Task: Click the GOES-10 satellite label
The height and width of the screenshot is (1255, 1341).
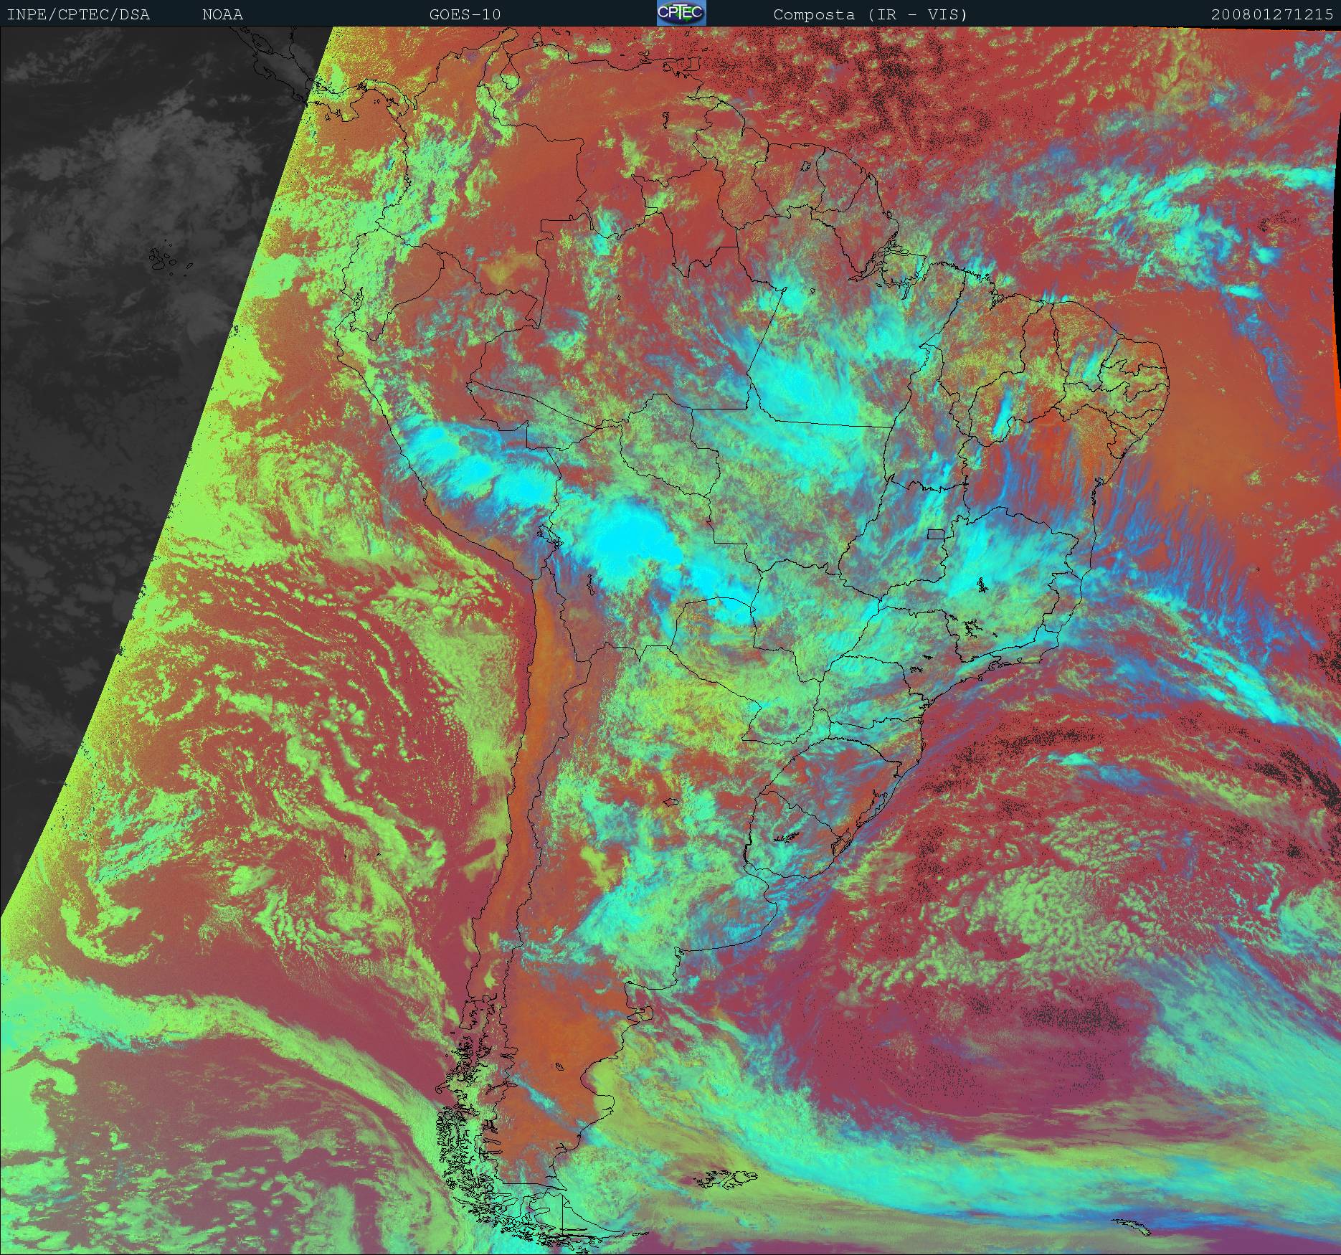Action: (x=465, y=14)
